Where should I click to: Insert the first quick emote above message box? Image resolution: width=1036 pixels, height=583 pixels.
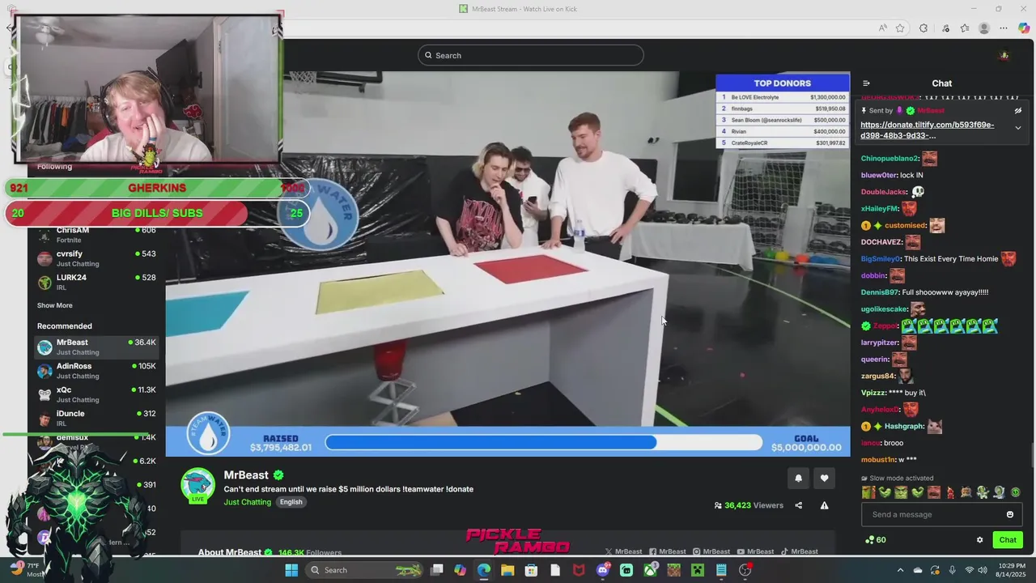[868, 492]
